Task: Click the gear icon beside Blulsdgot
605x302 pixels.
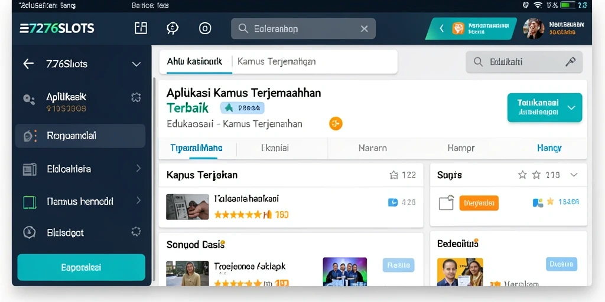Action: (136, 231)
